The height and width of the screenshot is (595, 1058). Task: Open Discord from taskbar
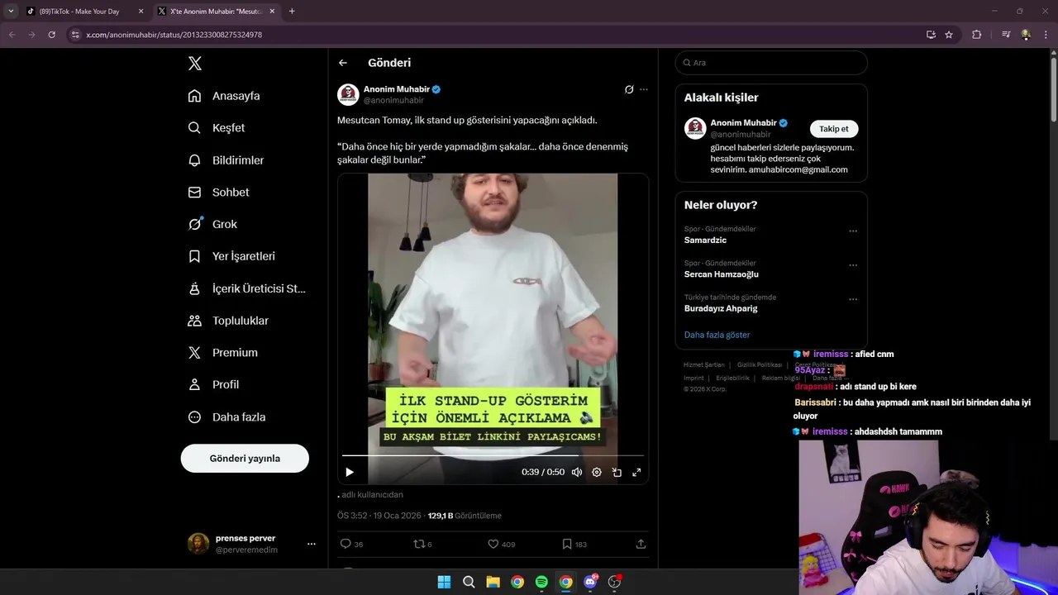point(590,582)
